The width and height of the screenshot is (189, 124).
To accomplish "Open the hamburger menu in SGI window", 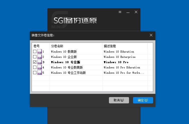I will coord(120,12).
